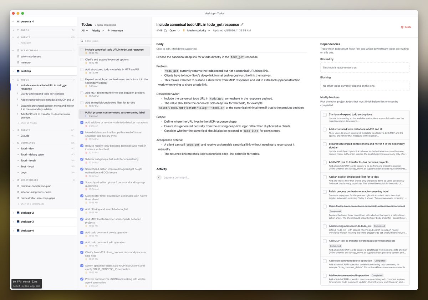Click the Todos checkbox icon under the desktop project
This screenshot has height=300, width=428.
point(18,80)
